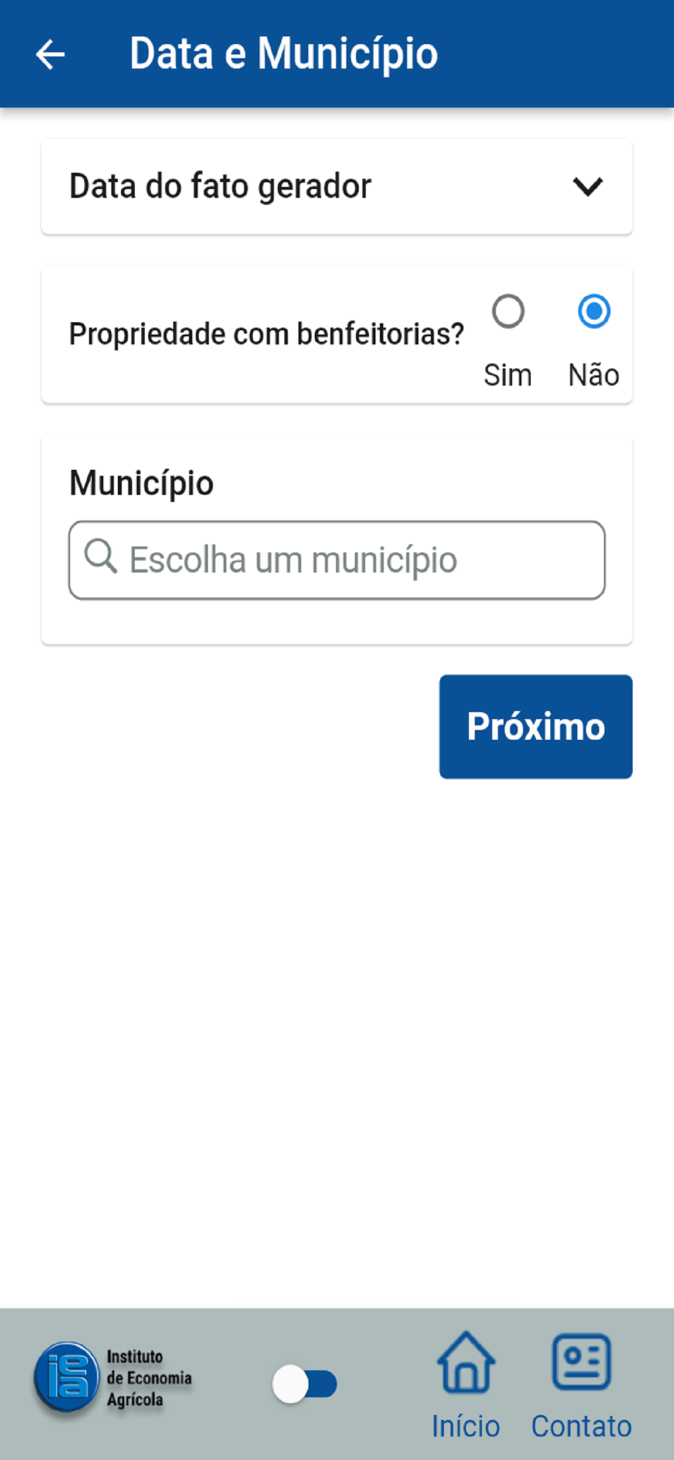
Task: Select the Não radio button
Action: 594,312
